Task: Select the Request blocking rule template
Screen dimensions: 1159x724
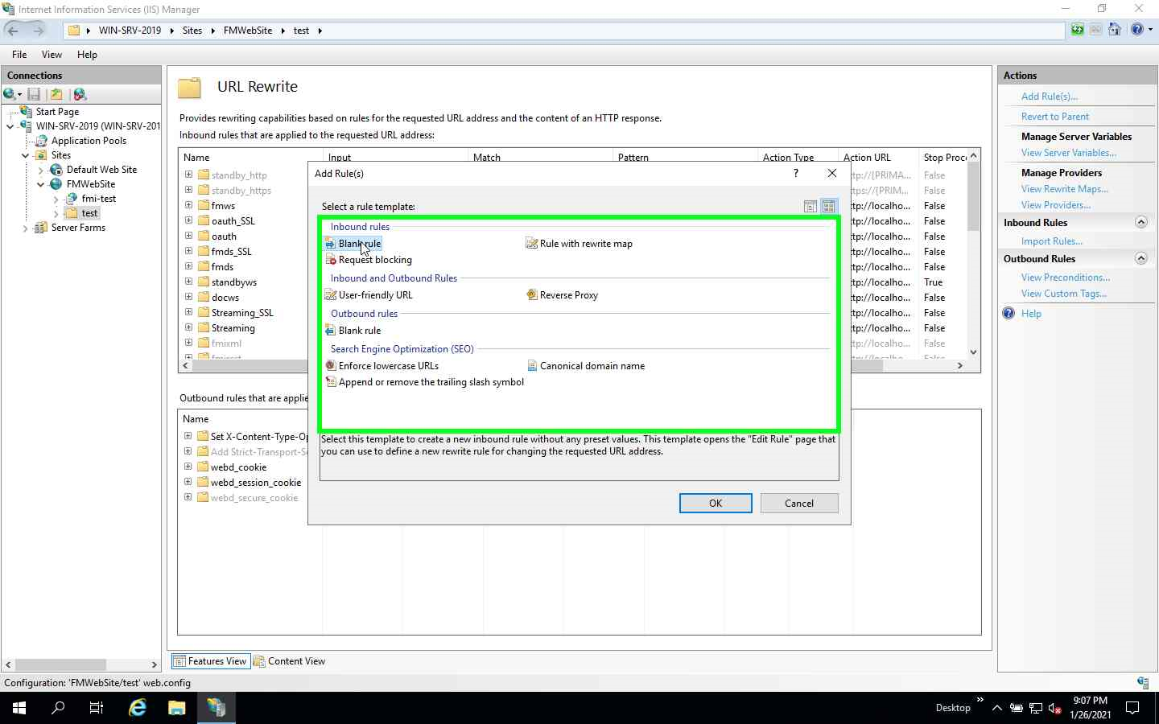Action: tap(374, 260)
